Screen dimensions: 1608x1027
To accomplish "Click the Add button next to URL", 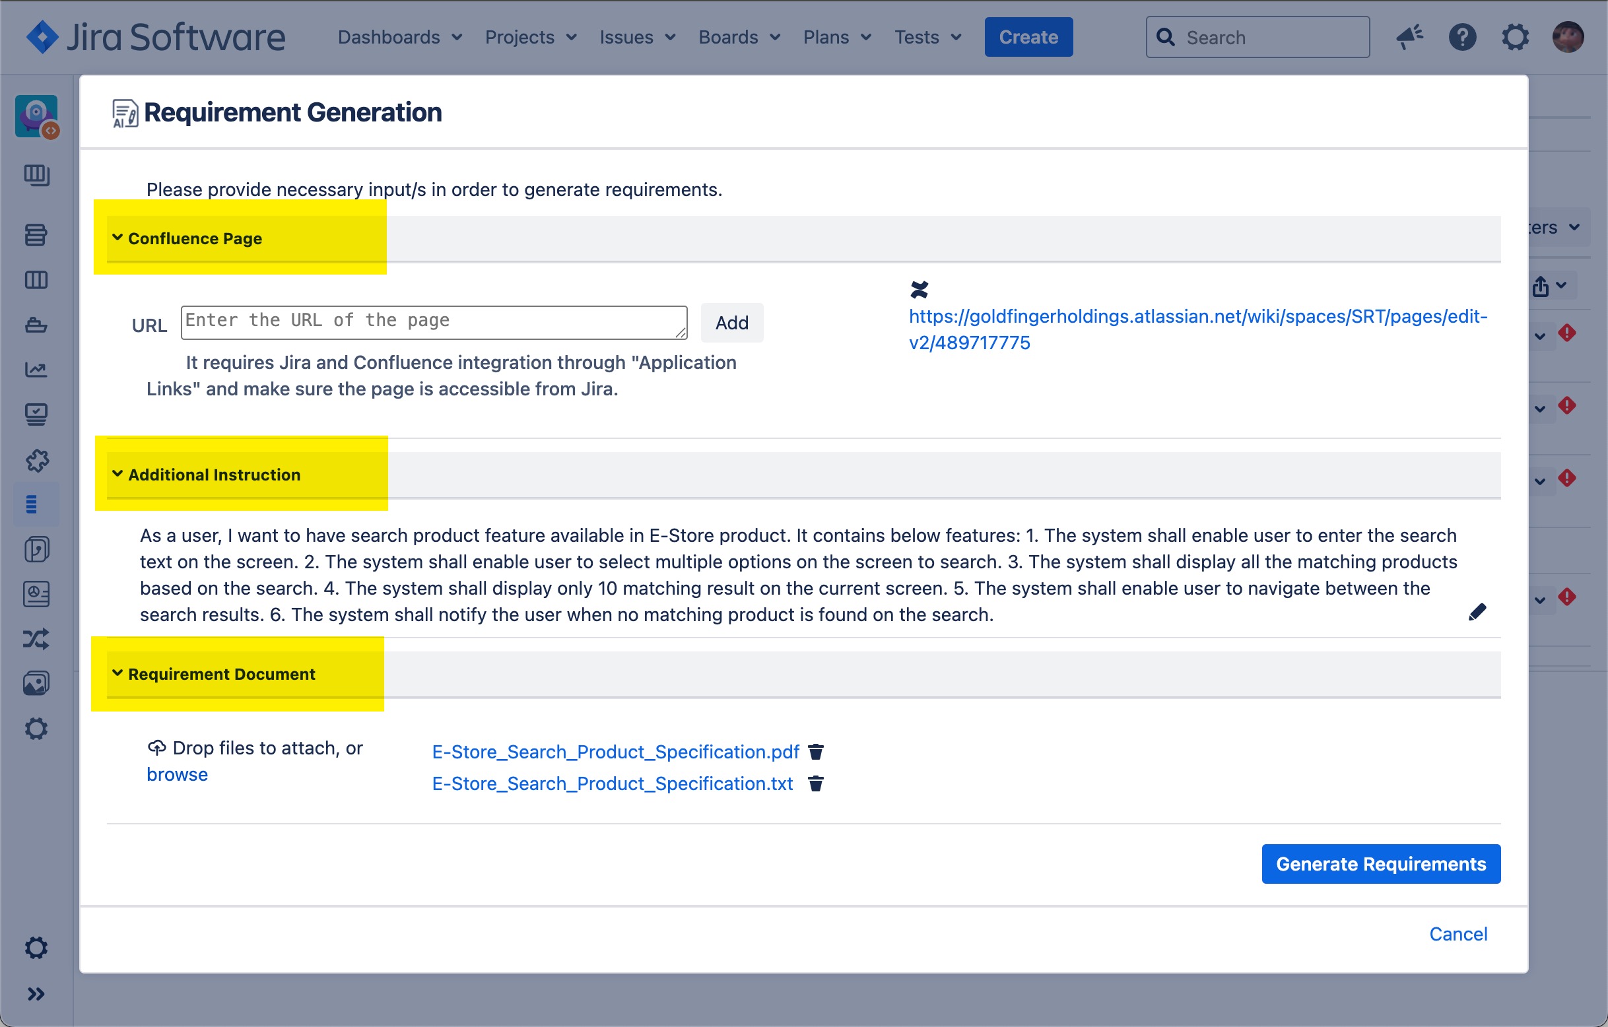I will click(x=731, y=323).
